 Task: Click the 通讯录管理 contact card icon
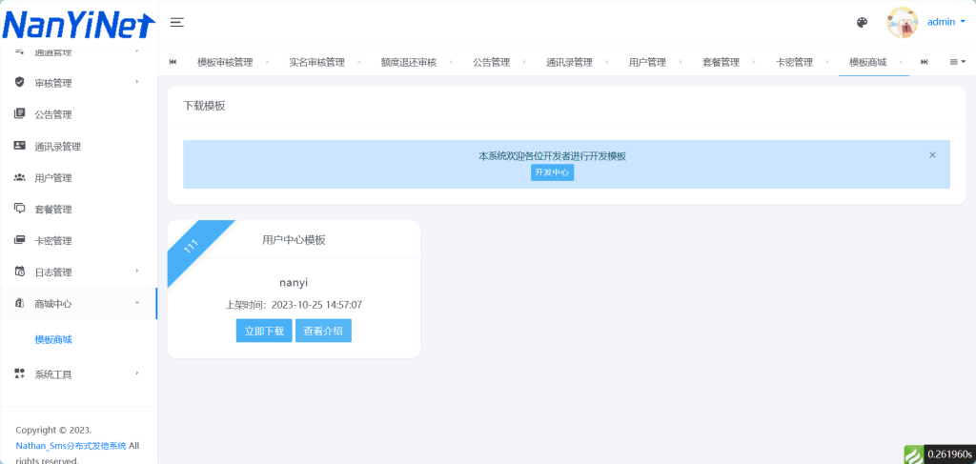(x=19, y=146)
